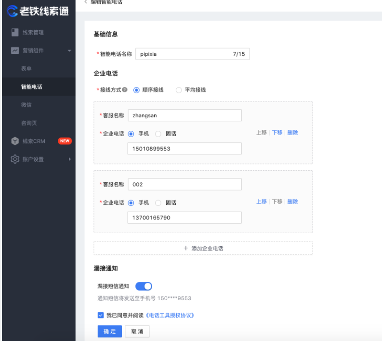Click 删除 for zhangsan entry

coord(292,133)
